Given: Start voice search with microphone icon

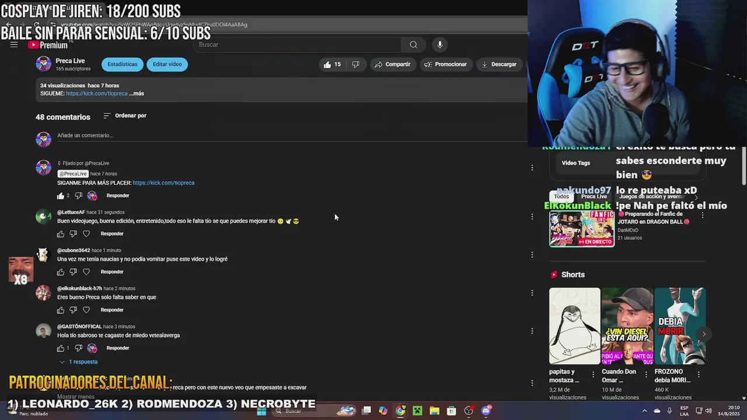Looking at the screenshot, I should [x=440, y=45].
